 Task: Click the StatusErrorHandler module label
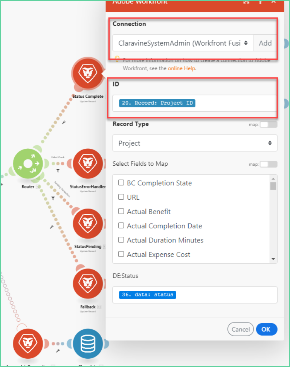(88, 187)
